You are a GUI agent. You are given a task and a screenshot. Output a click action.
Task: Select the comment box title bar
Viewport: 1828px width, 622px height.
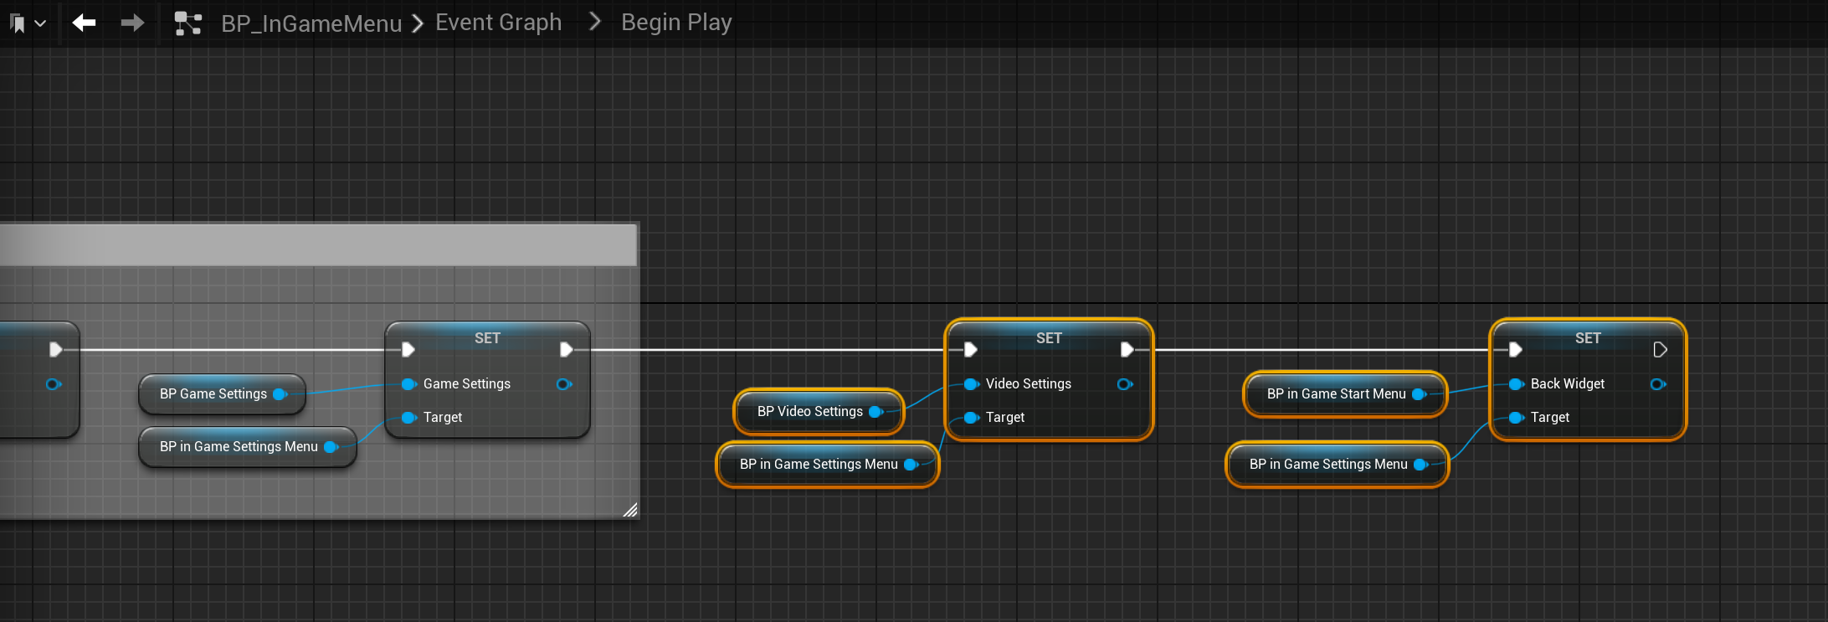pos(318,245)
